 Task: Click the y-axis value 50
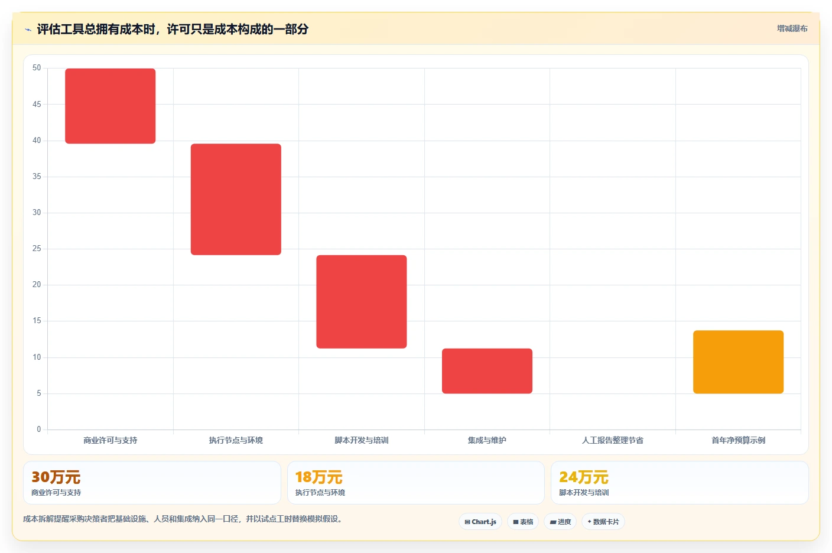click(x=37, y=68)
